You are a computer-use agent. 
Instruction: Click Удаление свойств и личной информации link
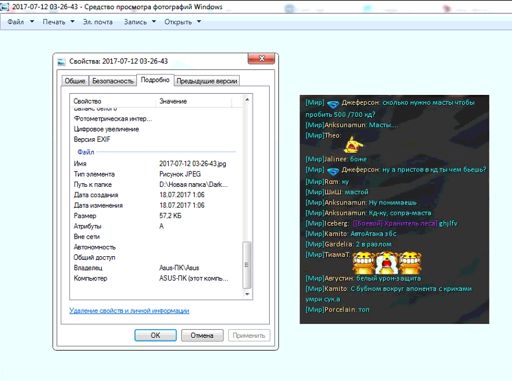(129, 310)
